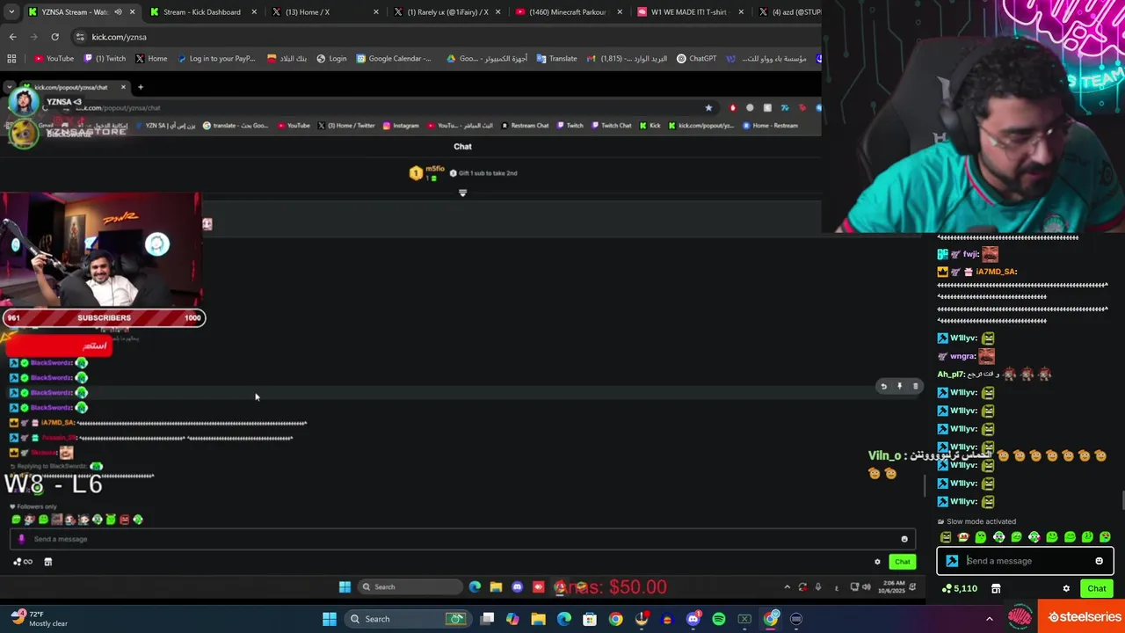Screen dimensions: 1125x633
Task: Click the chat identity badge in right message box
Action: coord(952,561)
